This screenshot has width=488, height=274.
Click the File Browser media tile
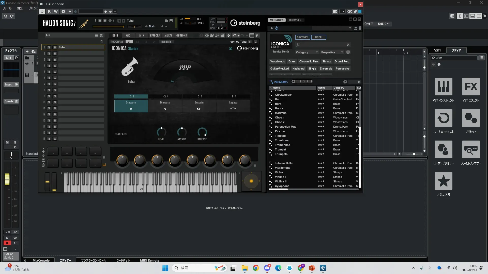point(471,150)
